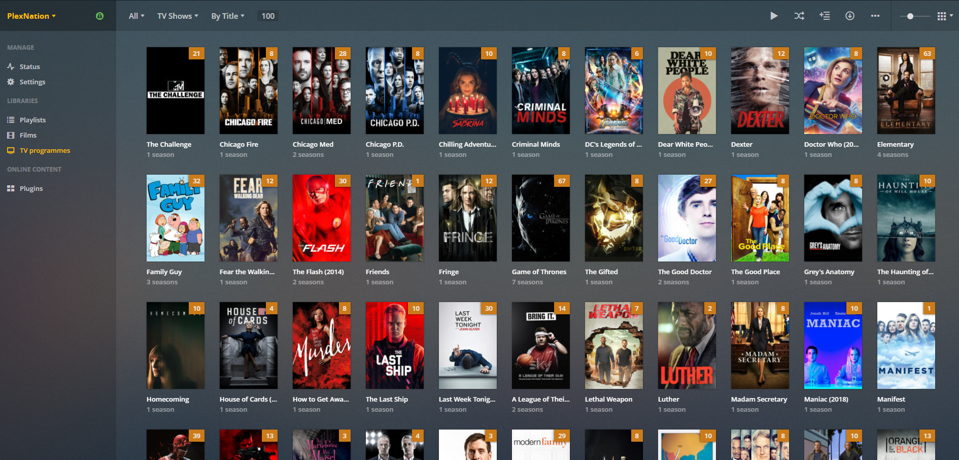Viewport: 959px width, 460px height.
Task: Open the Status page from the sidebar
Action: (x=29, y=67)
